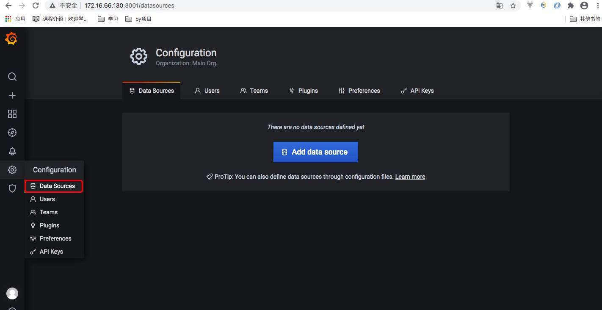Switch to the API Keys tab

(x=417, y=91)
